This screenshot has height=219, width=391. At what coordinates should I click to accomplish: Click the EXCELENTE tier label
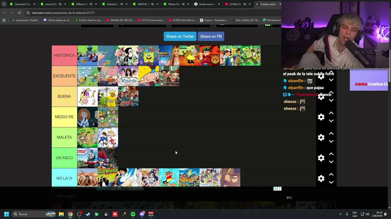point(64,76)
